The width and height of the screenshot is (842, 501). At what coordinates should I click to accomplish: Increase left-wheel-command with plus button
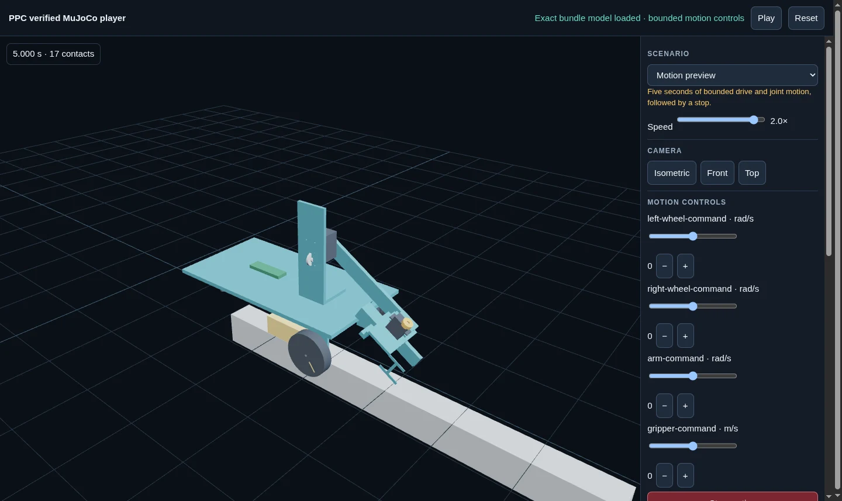click(x=685, y=266)
